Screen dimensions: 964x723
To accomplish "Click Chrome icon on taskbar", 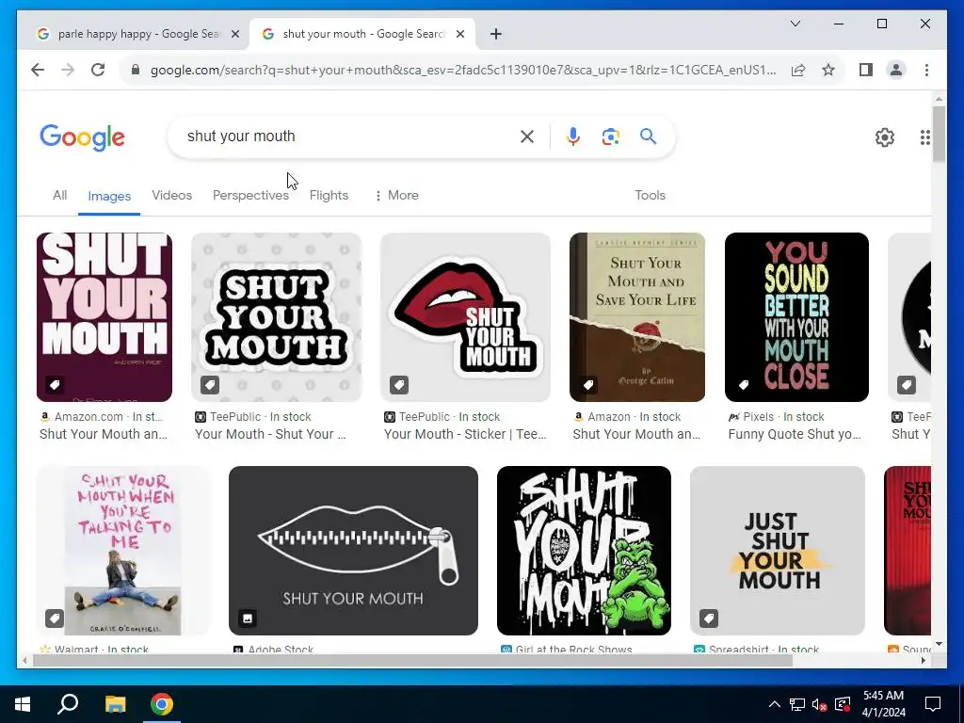I will click(x=162, y=704).
